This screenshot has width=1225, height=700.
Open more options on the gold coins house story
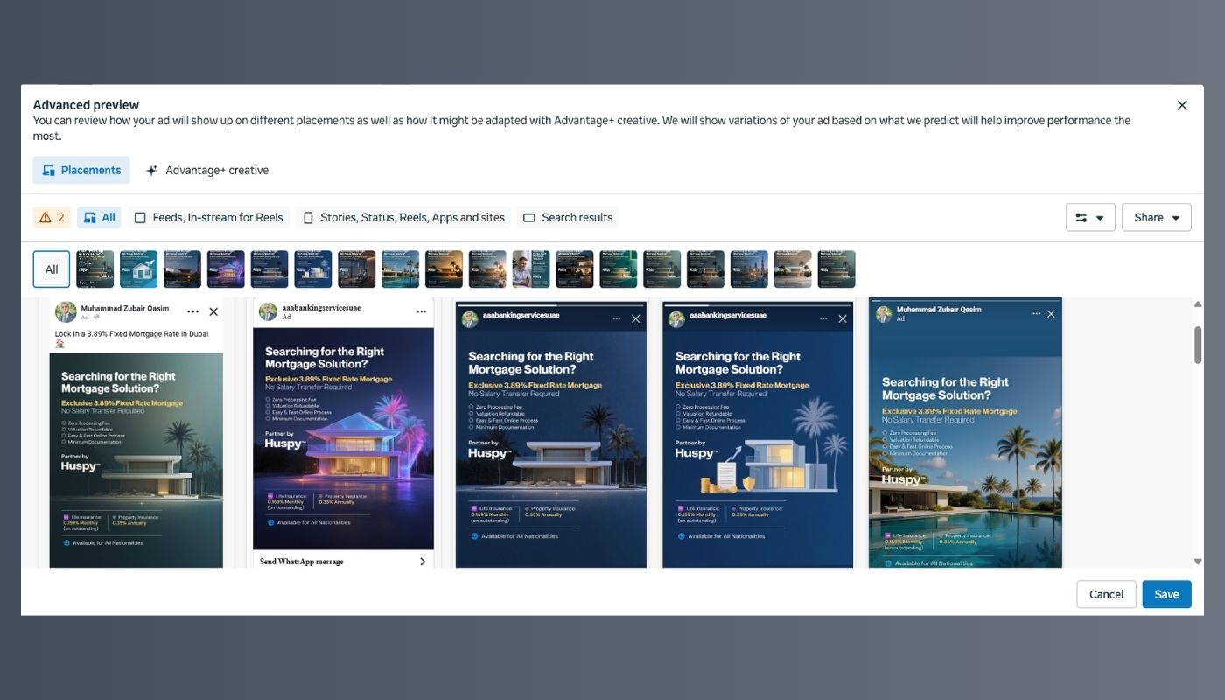pos(823,318)
